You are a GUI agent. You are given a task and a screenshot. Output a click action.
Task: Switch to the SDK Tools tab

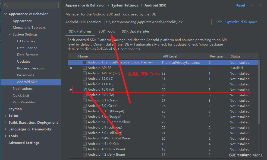click(x=107, y=31)
